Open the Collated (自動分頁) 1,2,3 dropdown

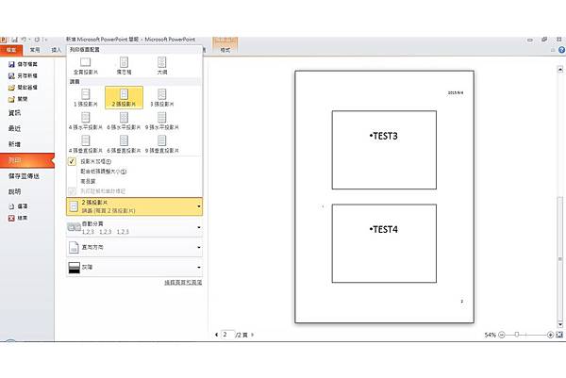point(134,227)
